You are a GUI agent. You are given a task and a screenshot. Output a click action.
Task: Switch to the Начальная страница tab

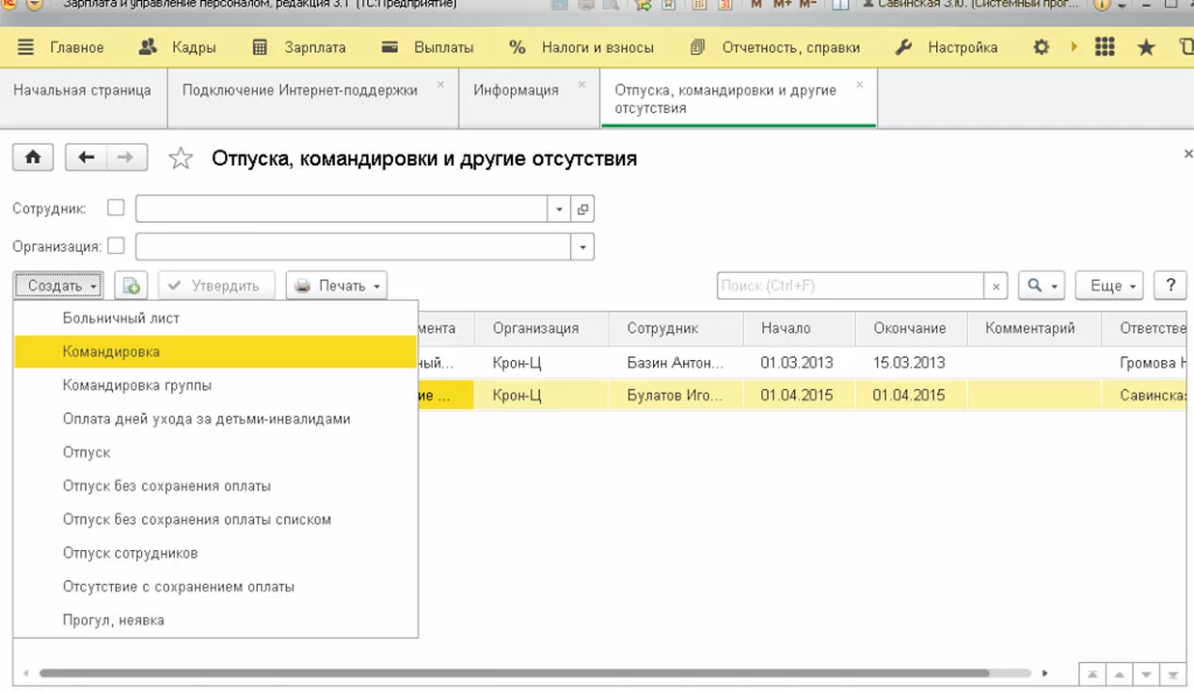(82, 90)
